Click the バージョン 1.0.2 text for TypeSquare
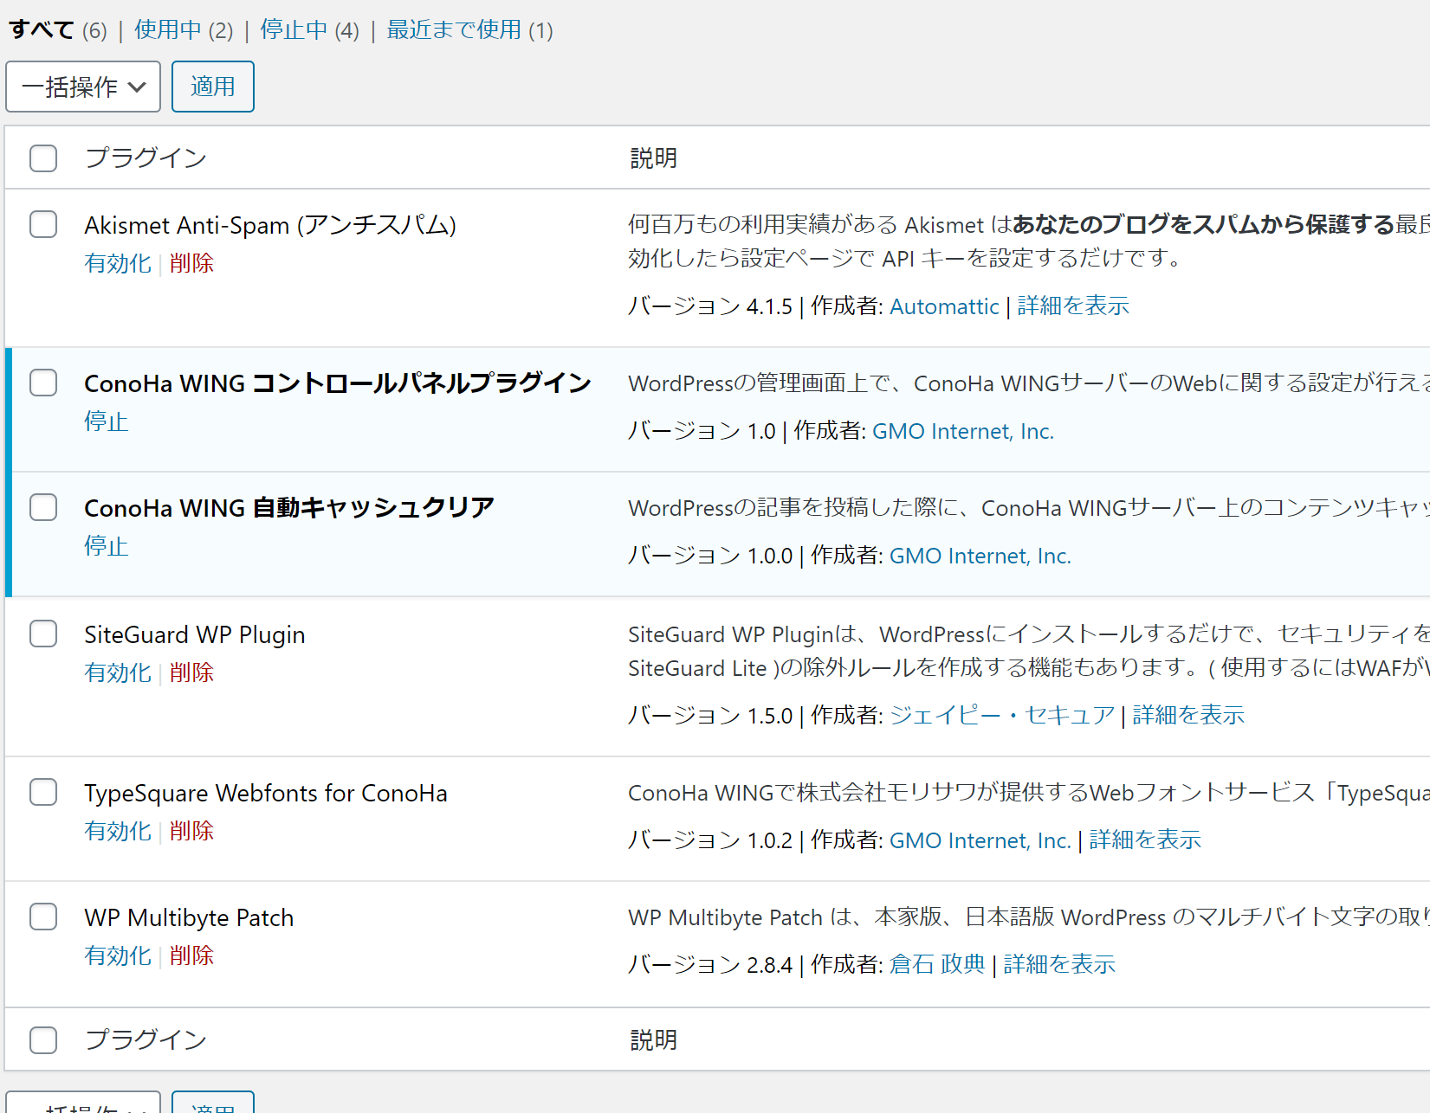1430x1113 pixels. point(710,840)
